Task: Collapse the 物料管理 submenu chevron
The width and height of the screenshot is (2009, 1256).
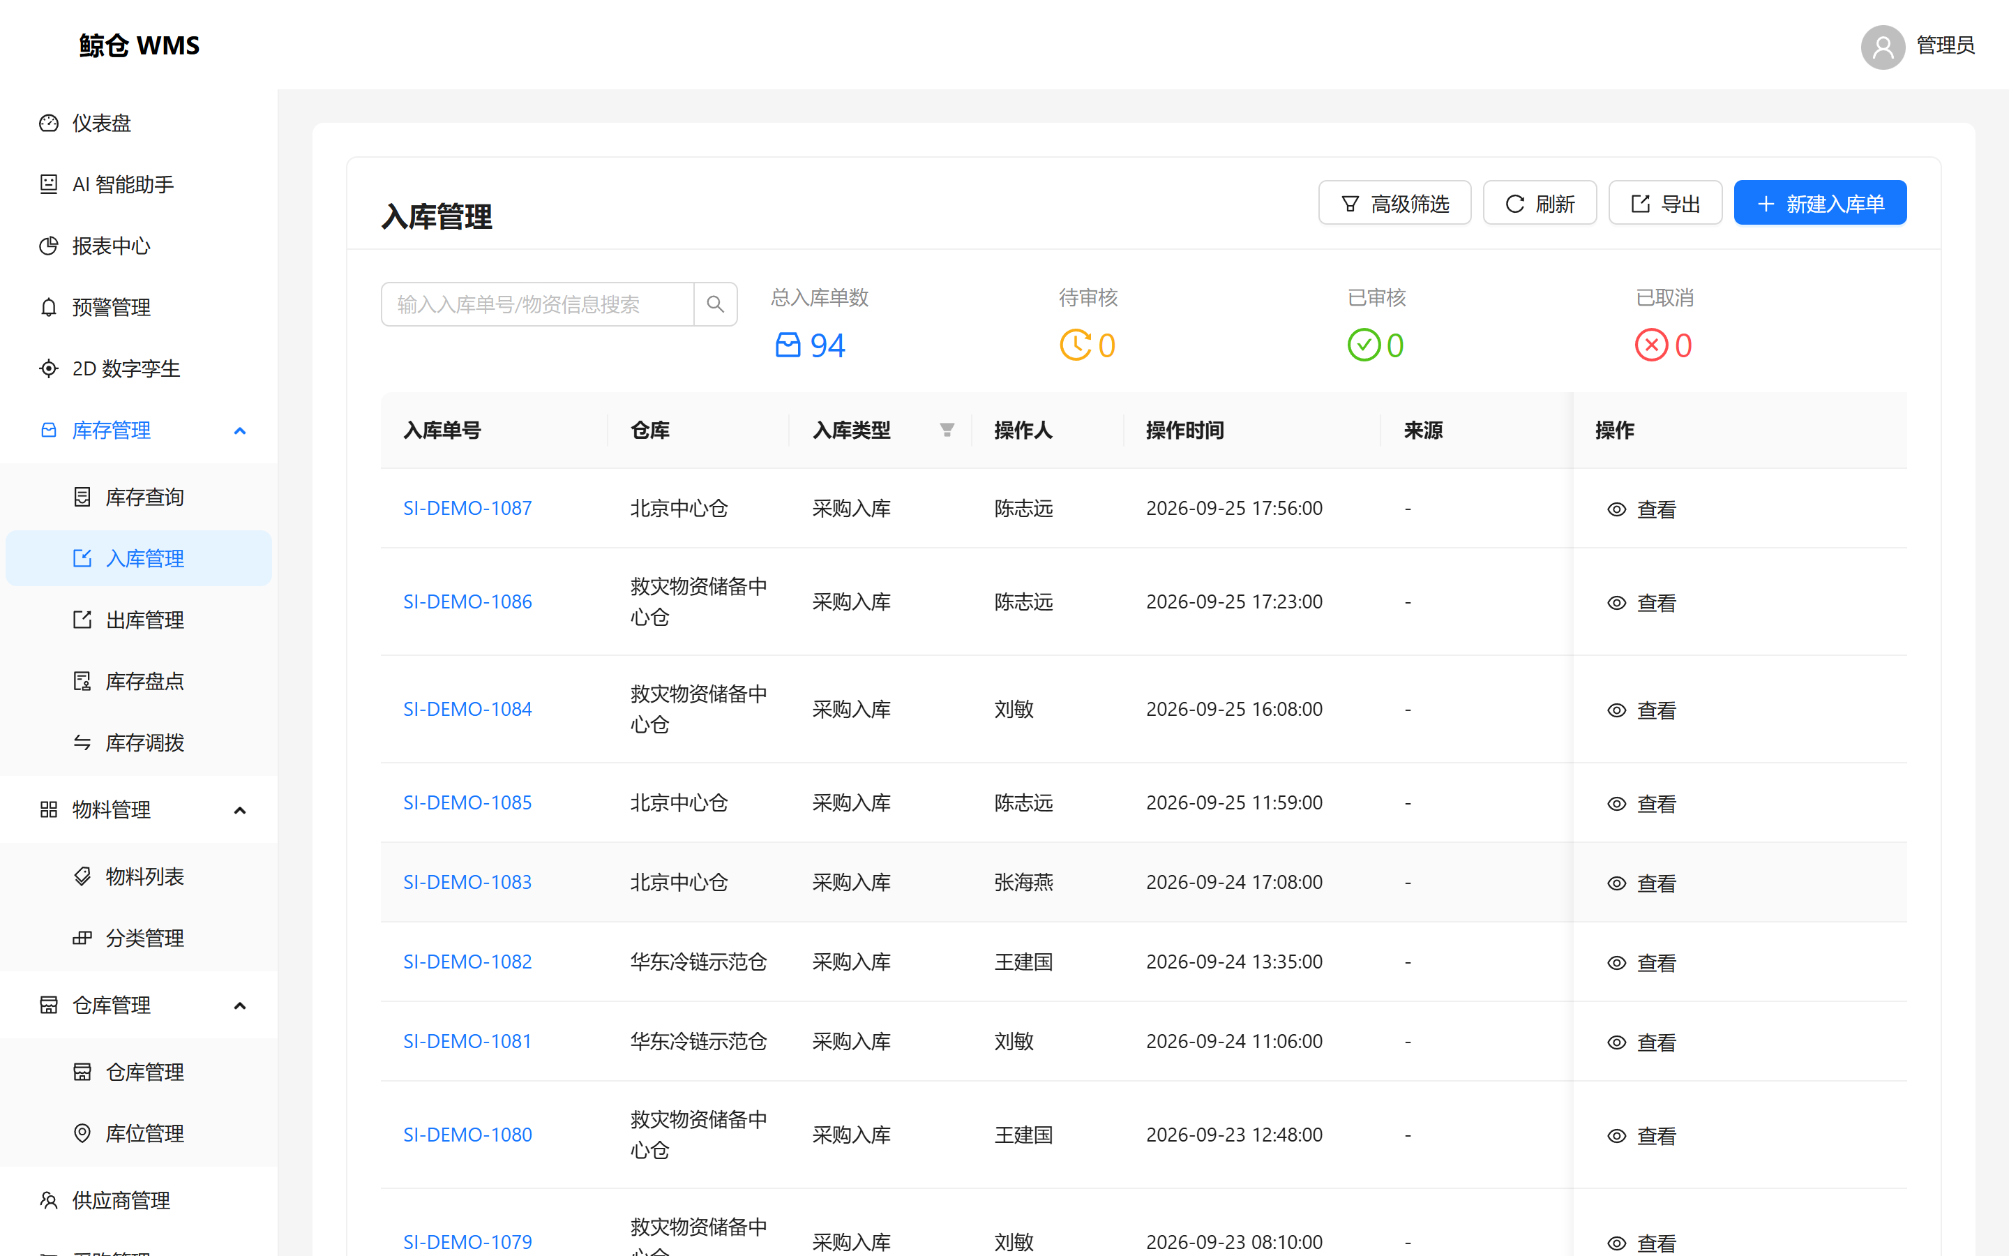Action: 240,810
